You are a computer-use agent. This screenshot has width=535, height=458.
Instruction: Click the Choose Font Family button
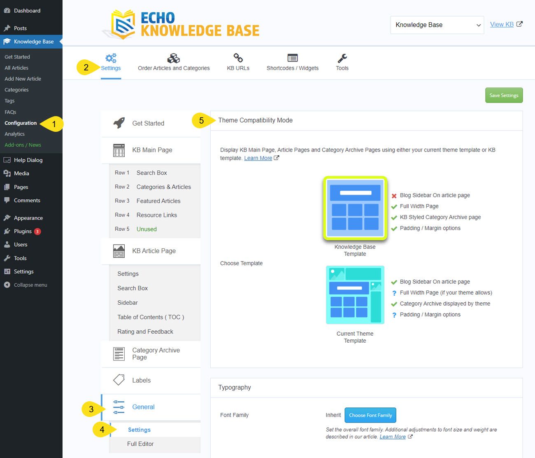(x=370, y=415)
